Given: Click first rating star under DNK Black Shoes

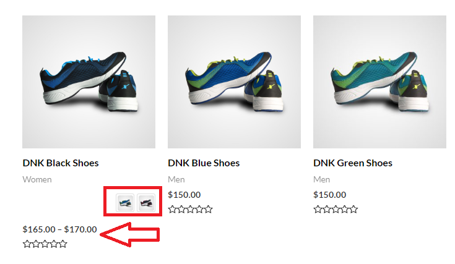Looking at the screenshot, I should coord(27,244).
